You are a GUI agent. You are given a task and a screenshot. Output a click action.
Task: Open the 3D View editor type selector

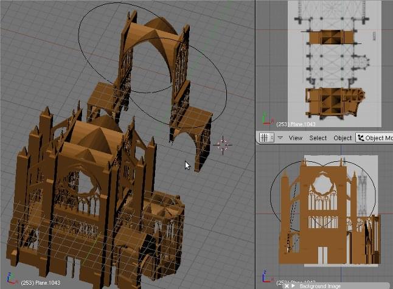(x=266, y=138)
